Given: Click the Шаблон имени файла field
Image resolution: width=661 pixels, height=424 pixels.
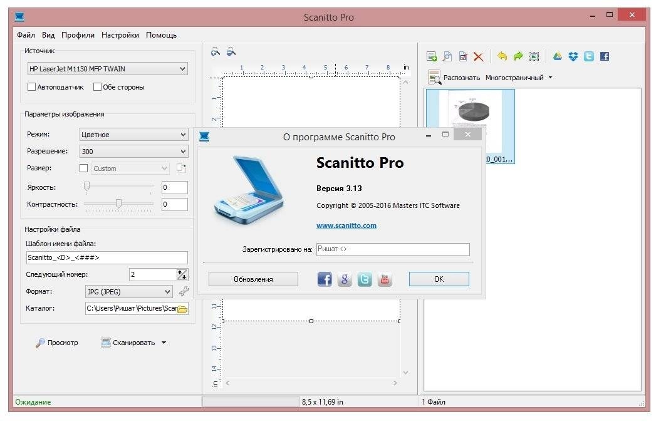Looking at the screenshot, I should point(107,257).
